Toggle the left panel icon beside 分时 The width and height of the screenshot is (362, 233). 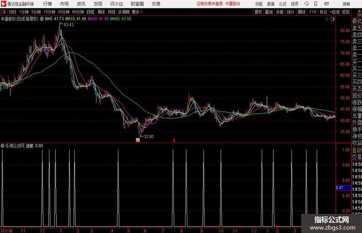(3, 12)
